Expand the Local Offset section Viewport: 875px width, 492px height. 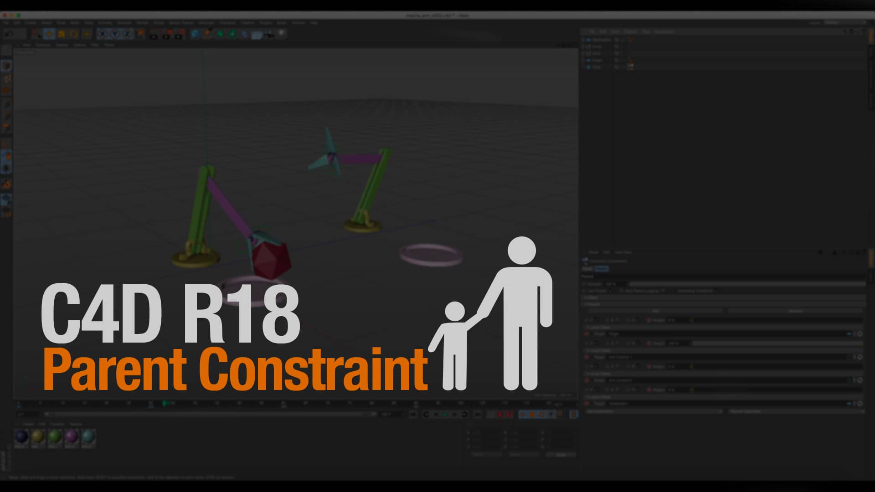tap(587, 328)
